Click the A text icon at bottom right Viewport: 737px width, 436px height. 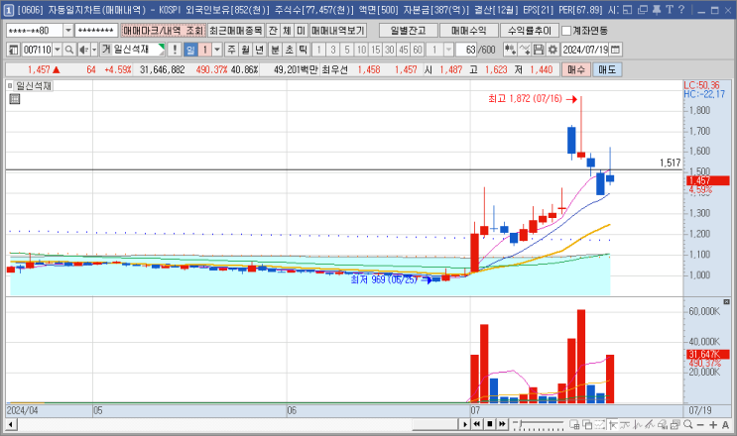[x=725, y=425]
